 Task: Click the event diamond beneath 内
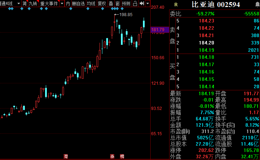tap(71, 9)
